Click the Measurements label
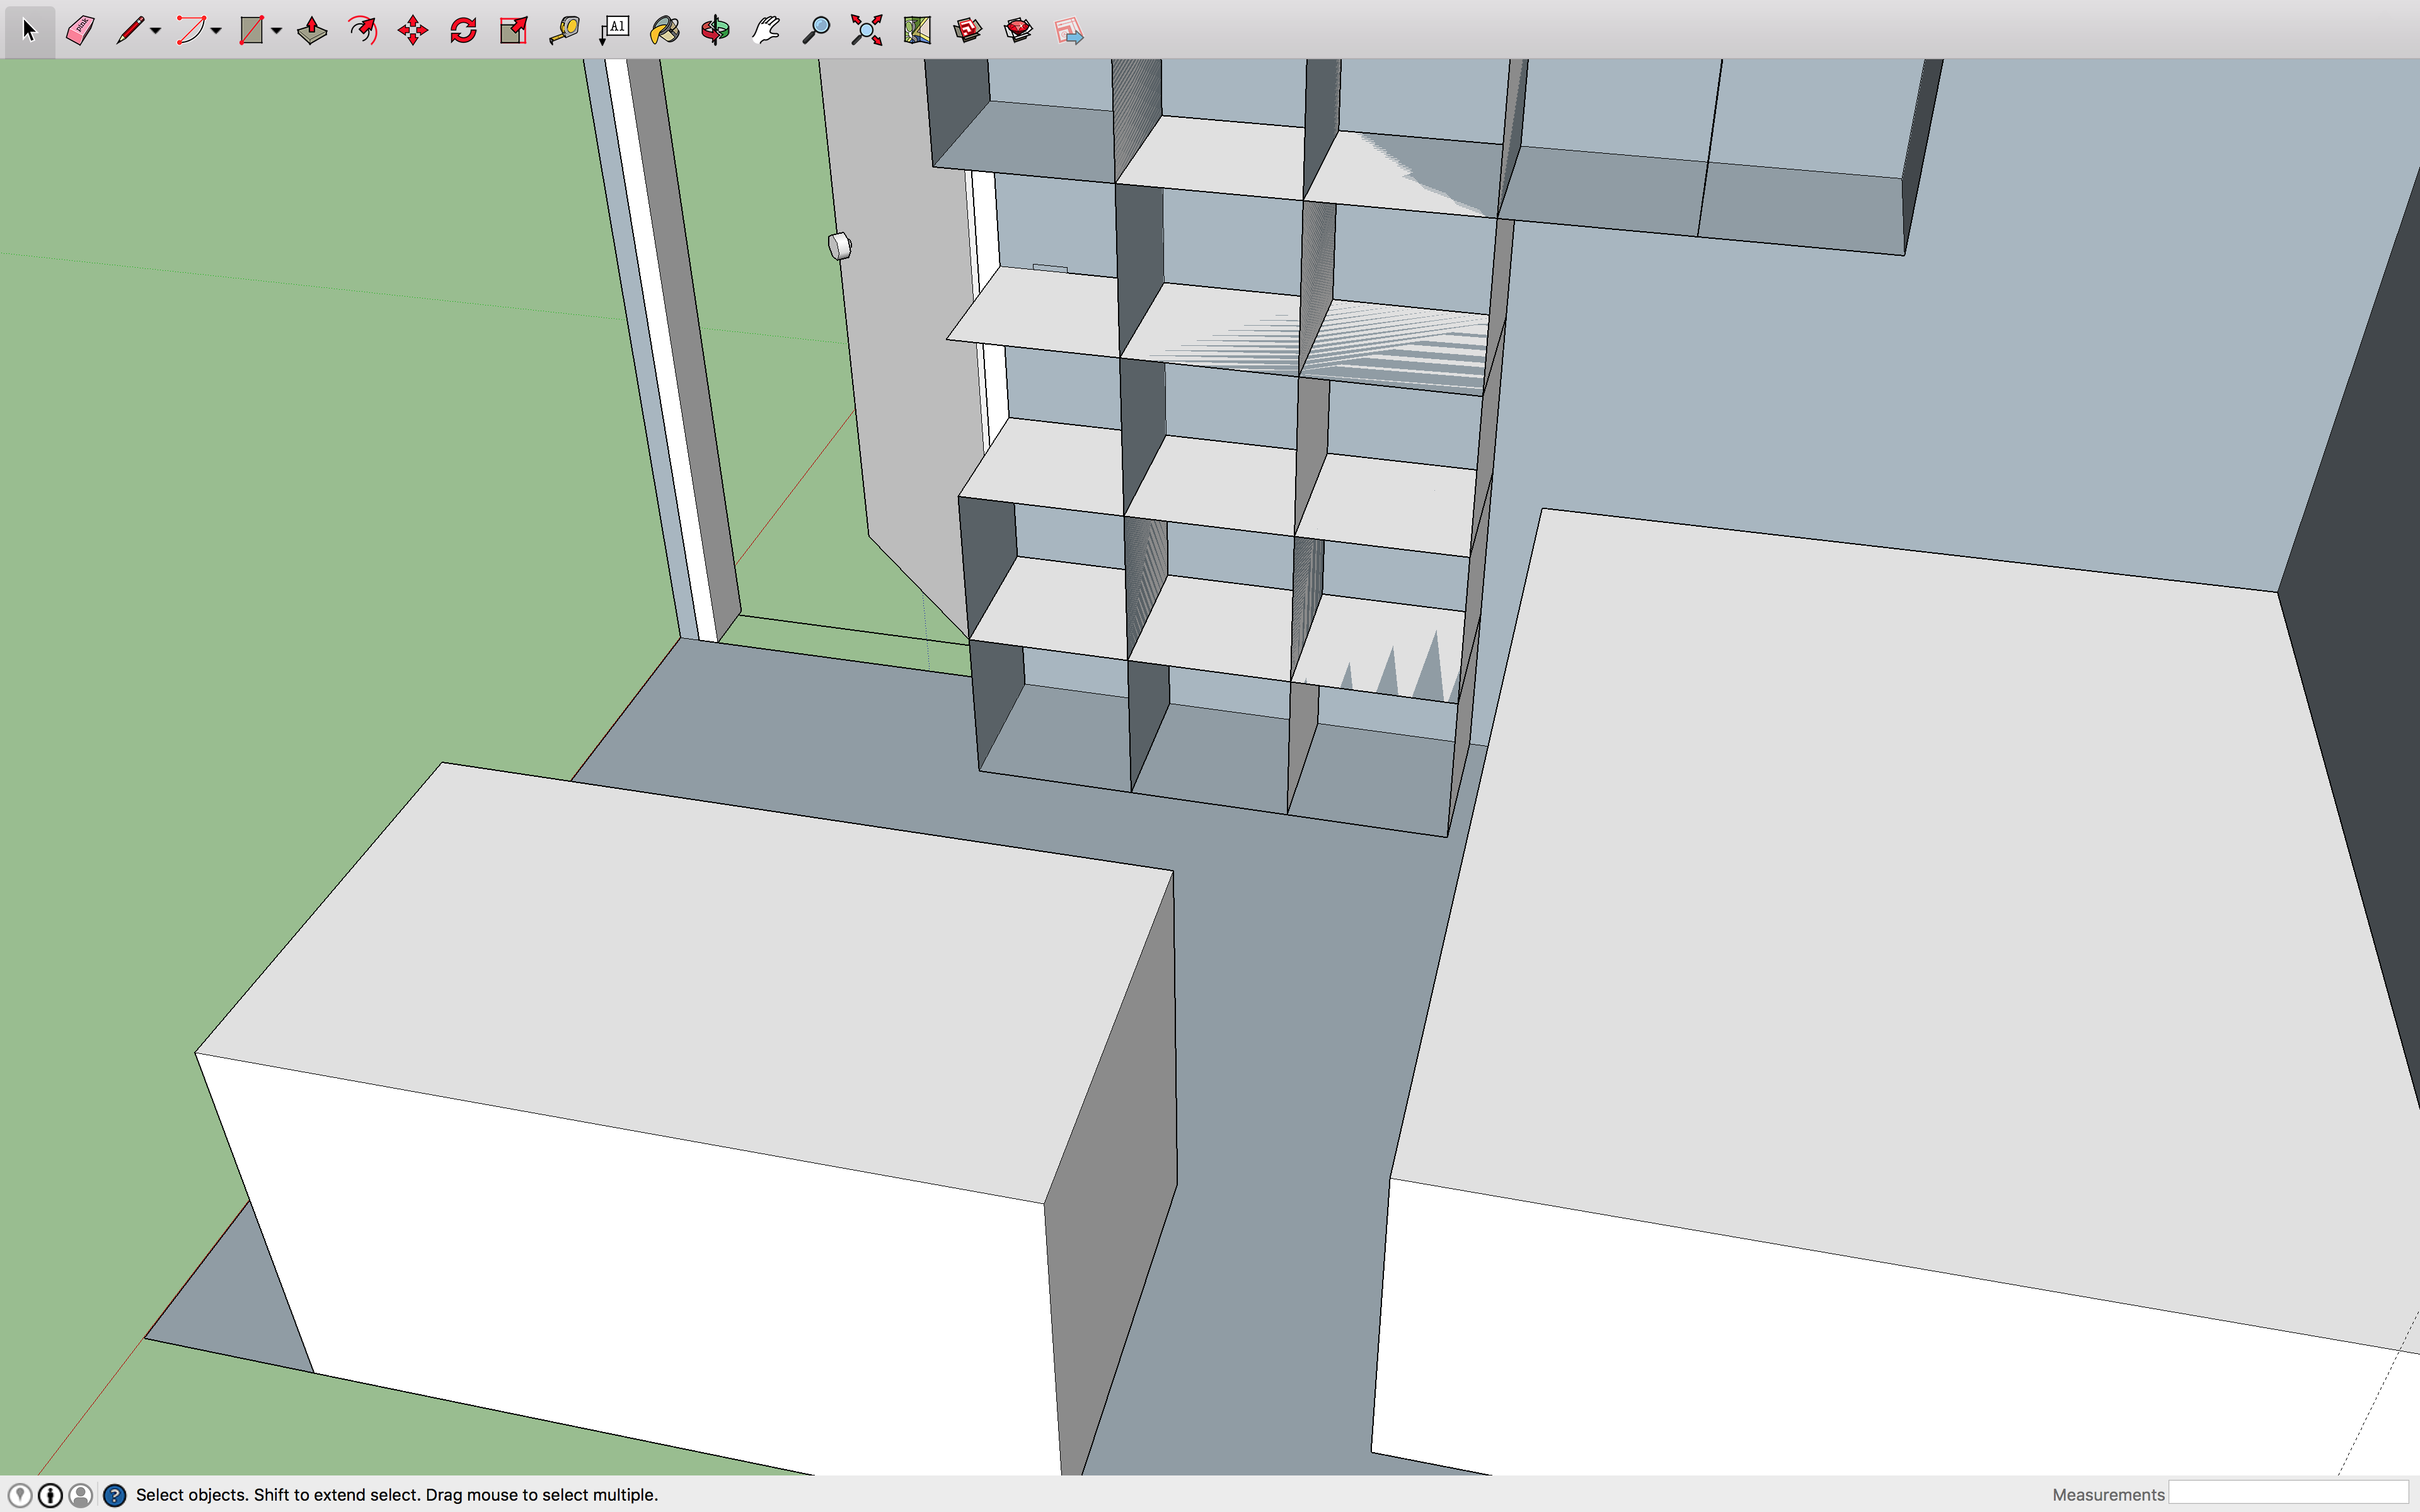The width and height of the screenshot is (2420, 1512). pos(2108,1495)
